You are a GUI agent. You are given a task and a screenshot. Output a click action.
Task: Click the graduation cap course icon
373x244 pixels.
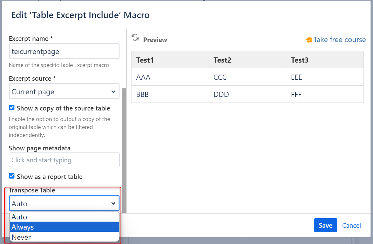[x=309, y=40]
